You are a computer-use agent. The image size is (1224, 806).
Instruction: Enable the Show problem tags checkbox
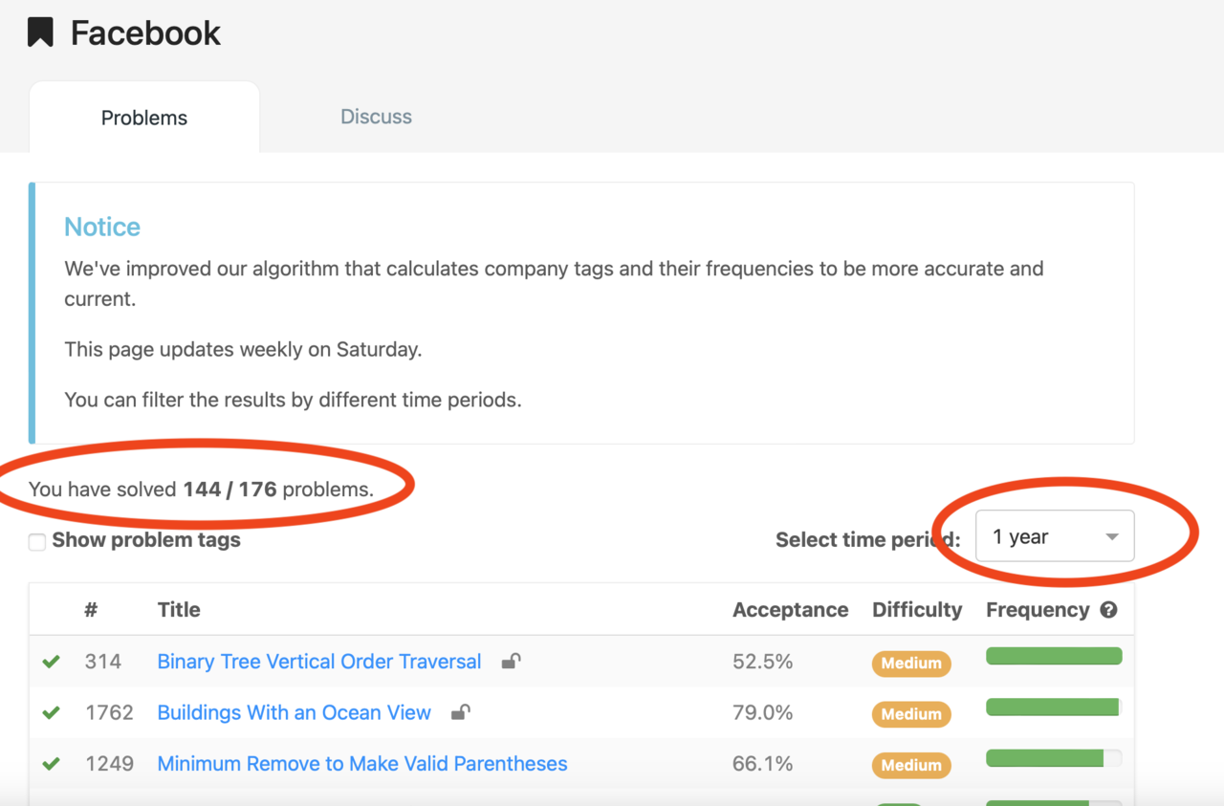pos(37,542)
